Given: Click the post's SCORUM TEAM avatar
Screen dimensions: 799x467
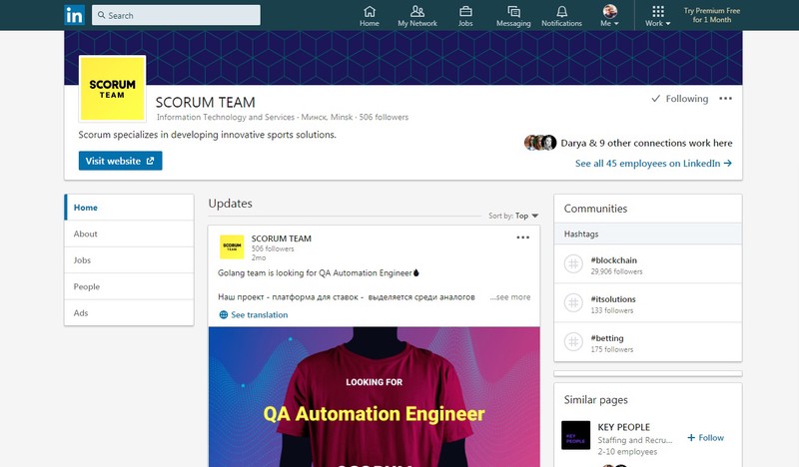Looking at the screenshot, I should (232, 247).
